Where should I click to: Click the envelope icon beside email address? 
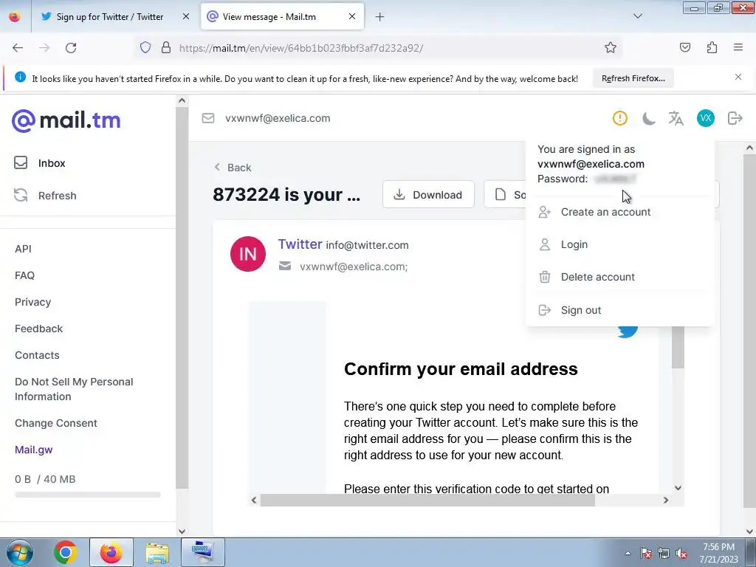click(x=207, y=118)
